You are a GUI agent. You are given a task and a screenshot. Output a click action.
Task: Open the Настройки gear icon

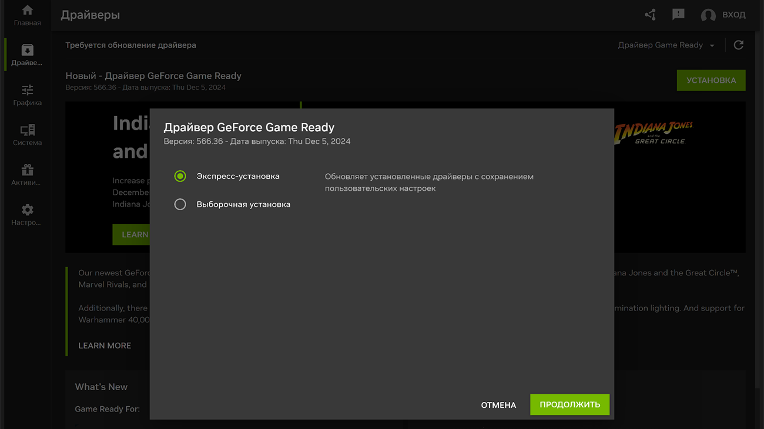point(27,210)
